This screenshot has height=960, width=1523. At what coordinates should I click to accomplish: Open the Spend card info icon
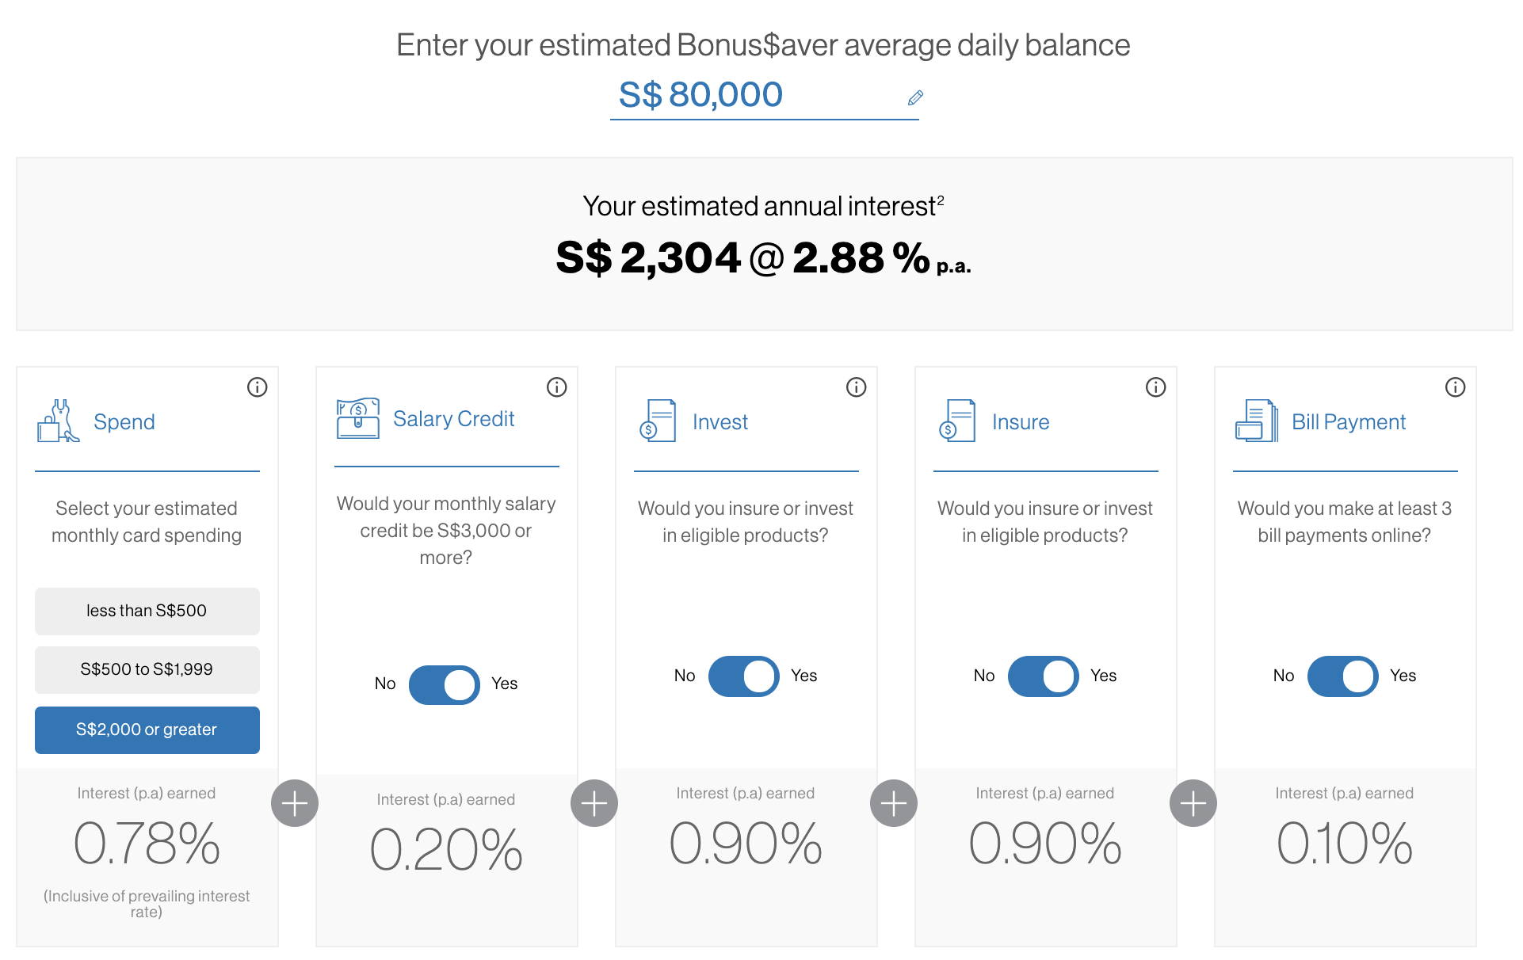point(258,387)
